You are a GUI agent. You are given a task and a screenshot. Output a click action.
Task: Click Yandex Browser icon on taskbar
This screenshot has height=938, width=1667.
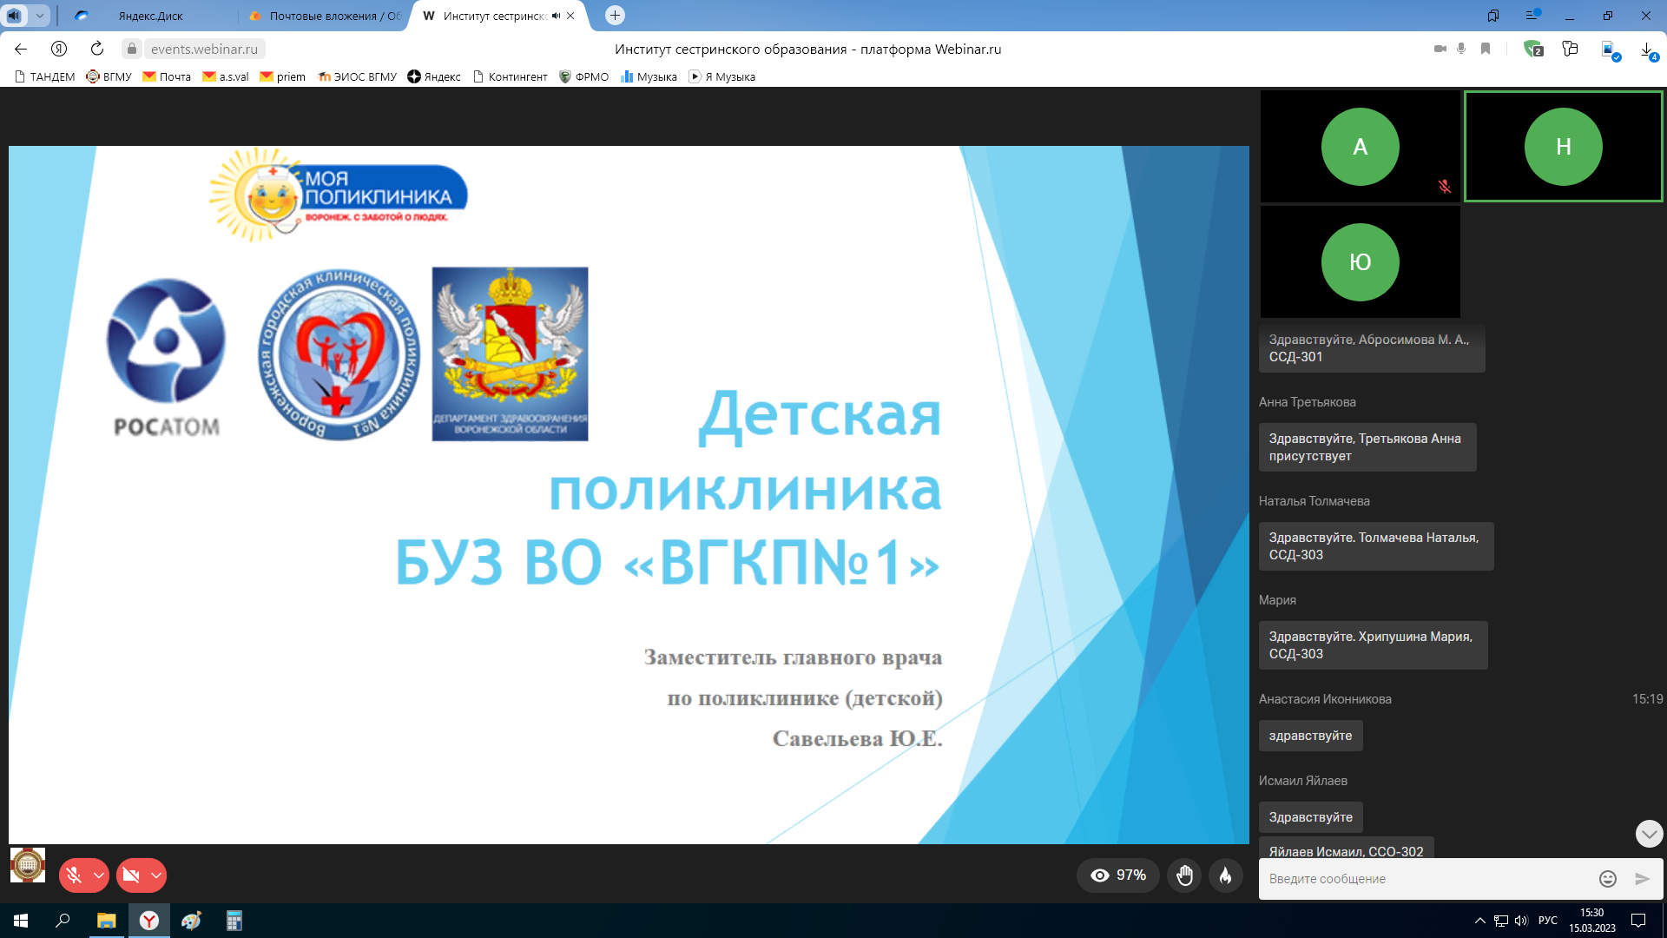(149, 921)
